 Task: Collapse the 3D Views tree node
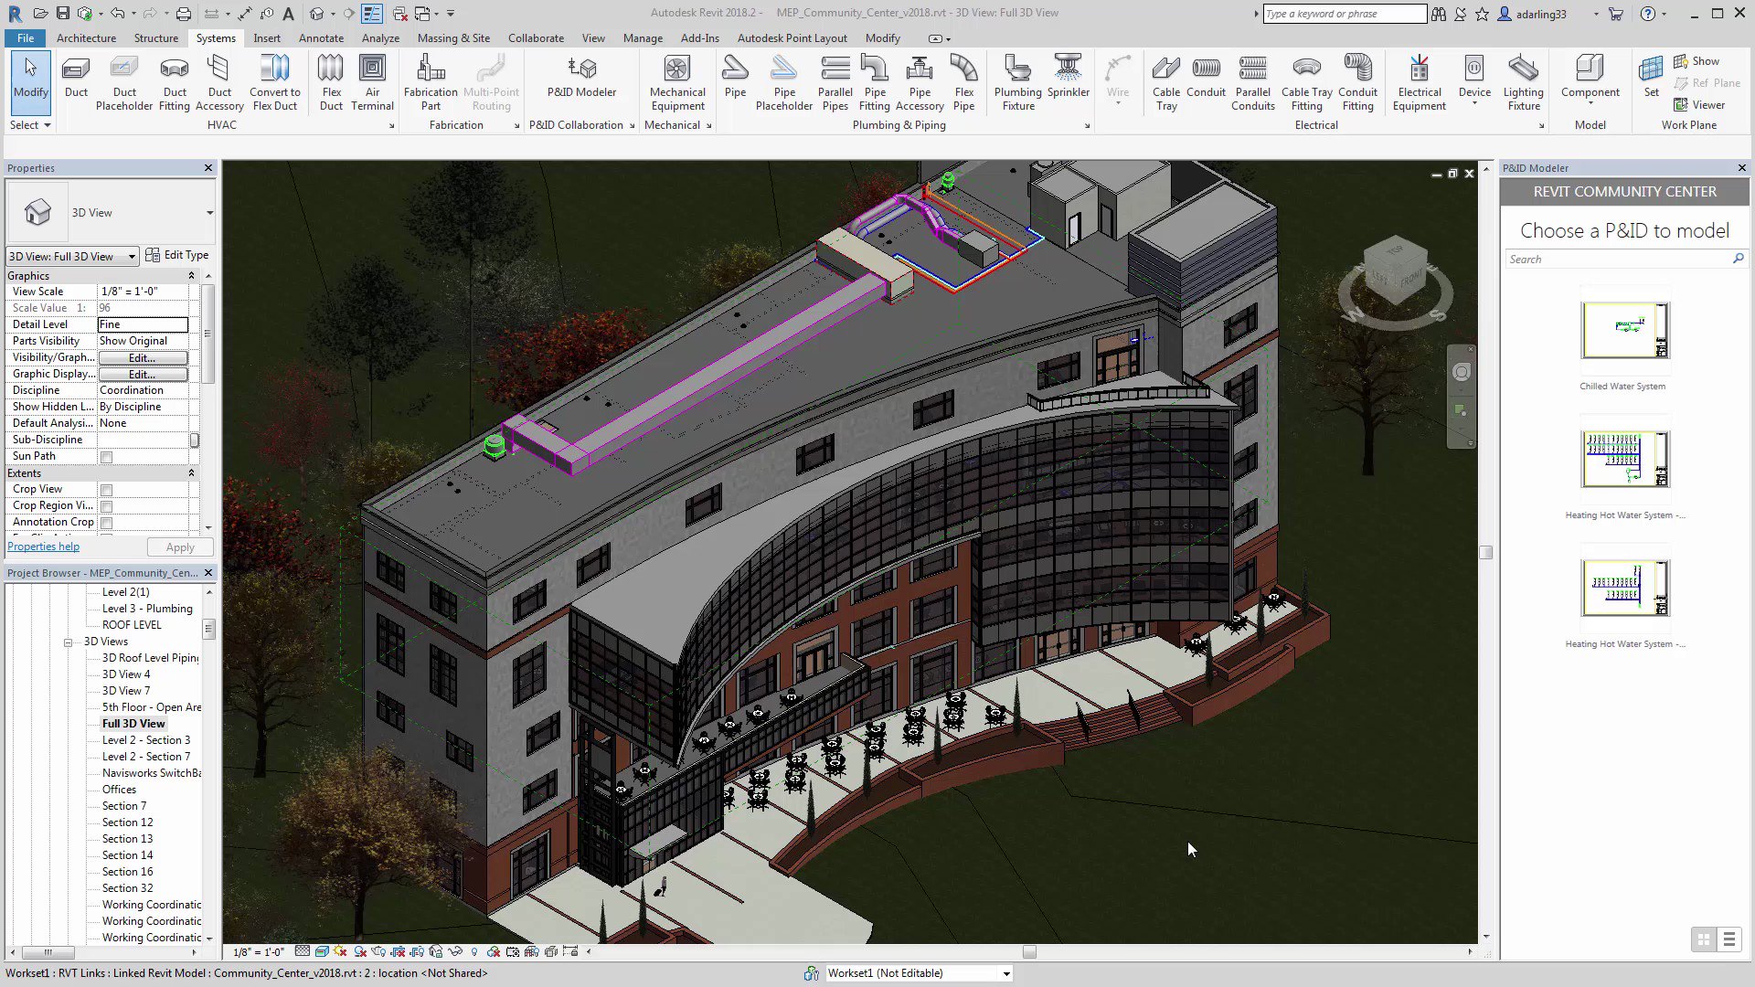point(68,642)
